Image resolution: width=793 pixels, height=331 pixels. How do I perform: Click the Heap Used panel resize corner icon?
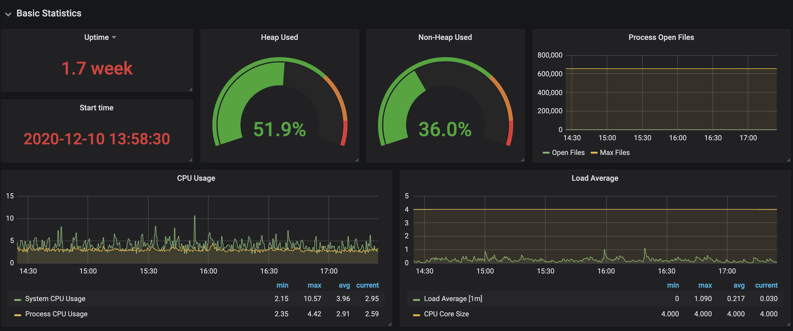357,160
